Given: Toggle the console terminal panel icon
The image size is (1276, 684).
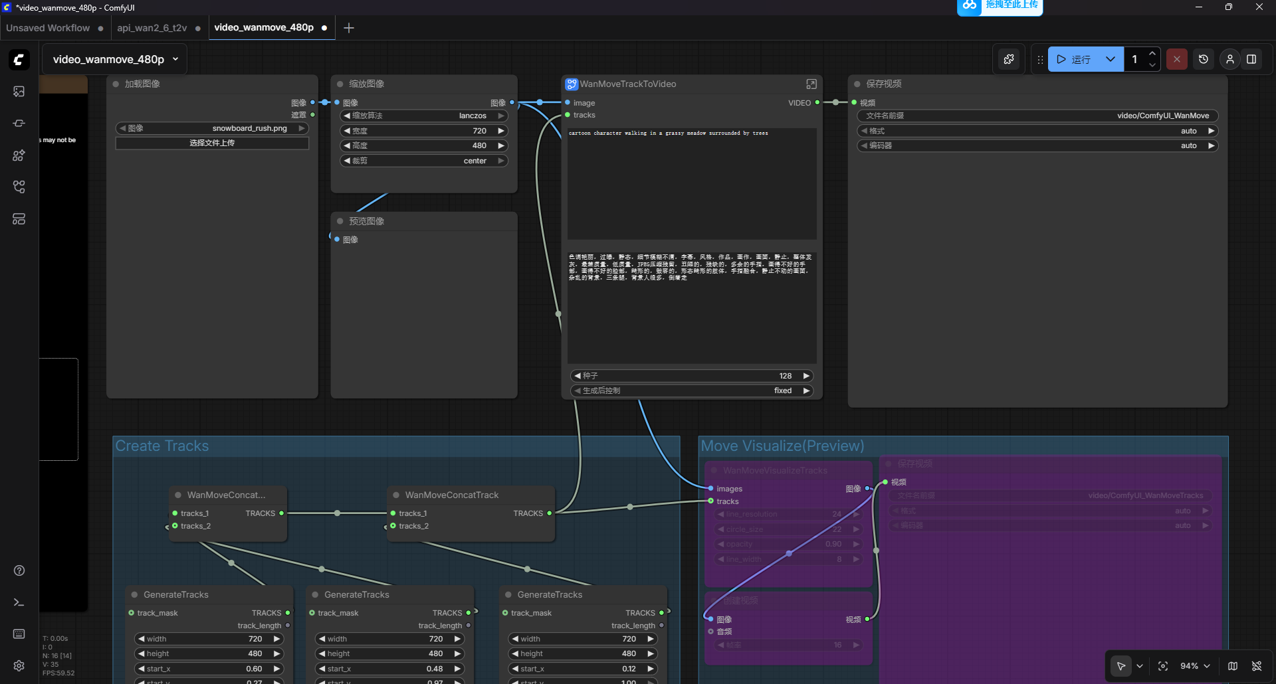Looking at the screenshot, I should click(x=19, y=602).
